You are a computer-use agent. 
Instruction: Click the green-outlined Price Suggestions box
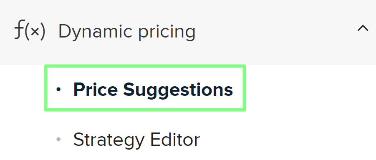pos(145,88)
